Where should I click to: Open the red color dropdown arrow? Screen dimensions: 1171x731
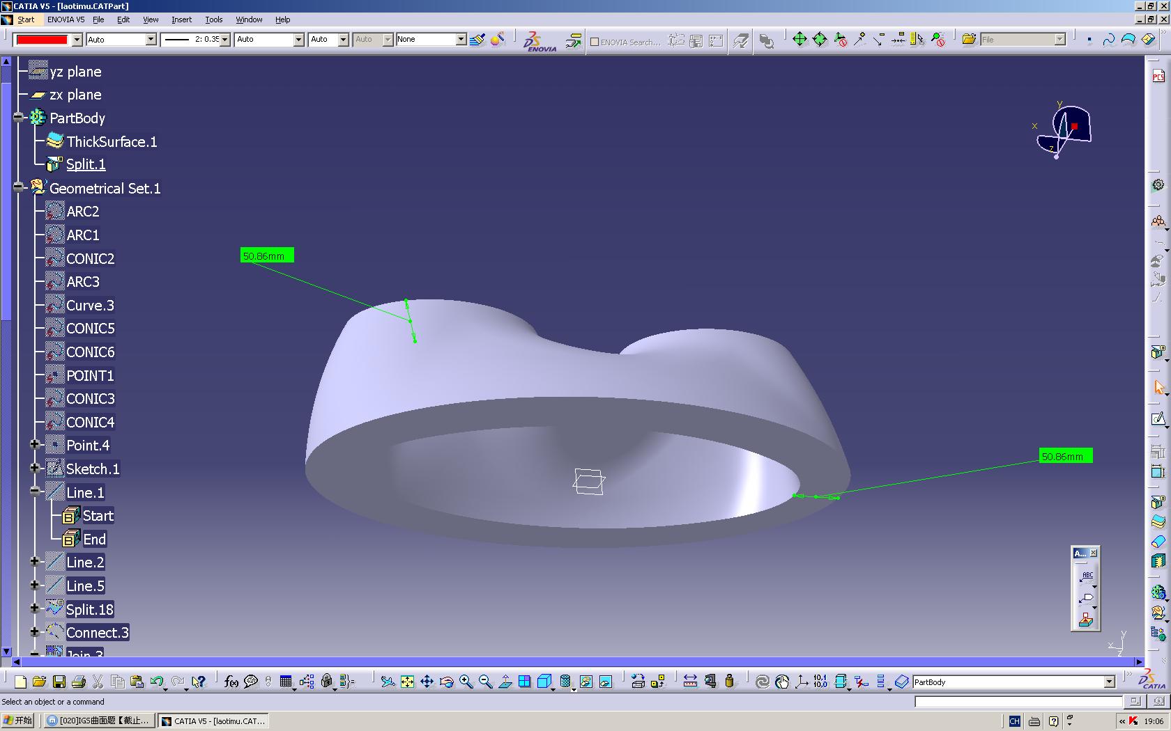click(77, 40)
